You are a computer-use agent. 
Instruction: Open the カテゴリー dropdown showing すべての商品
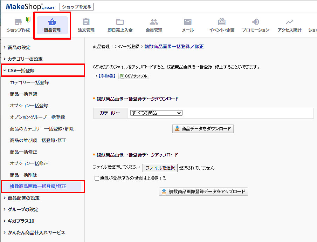coord(156,113)
